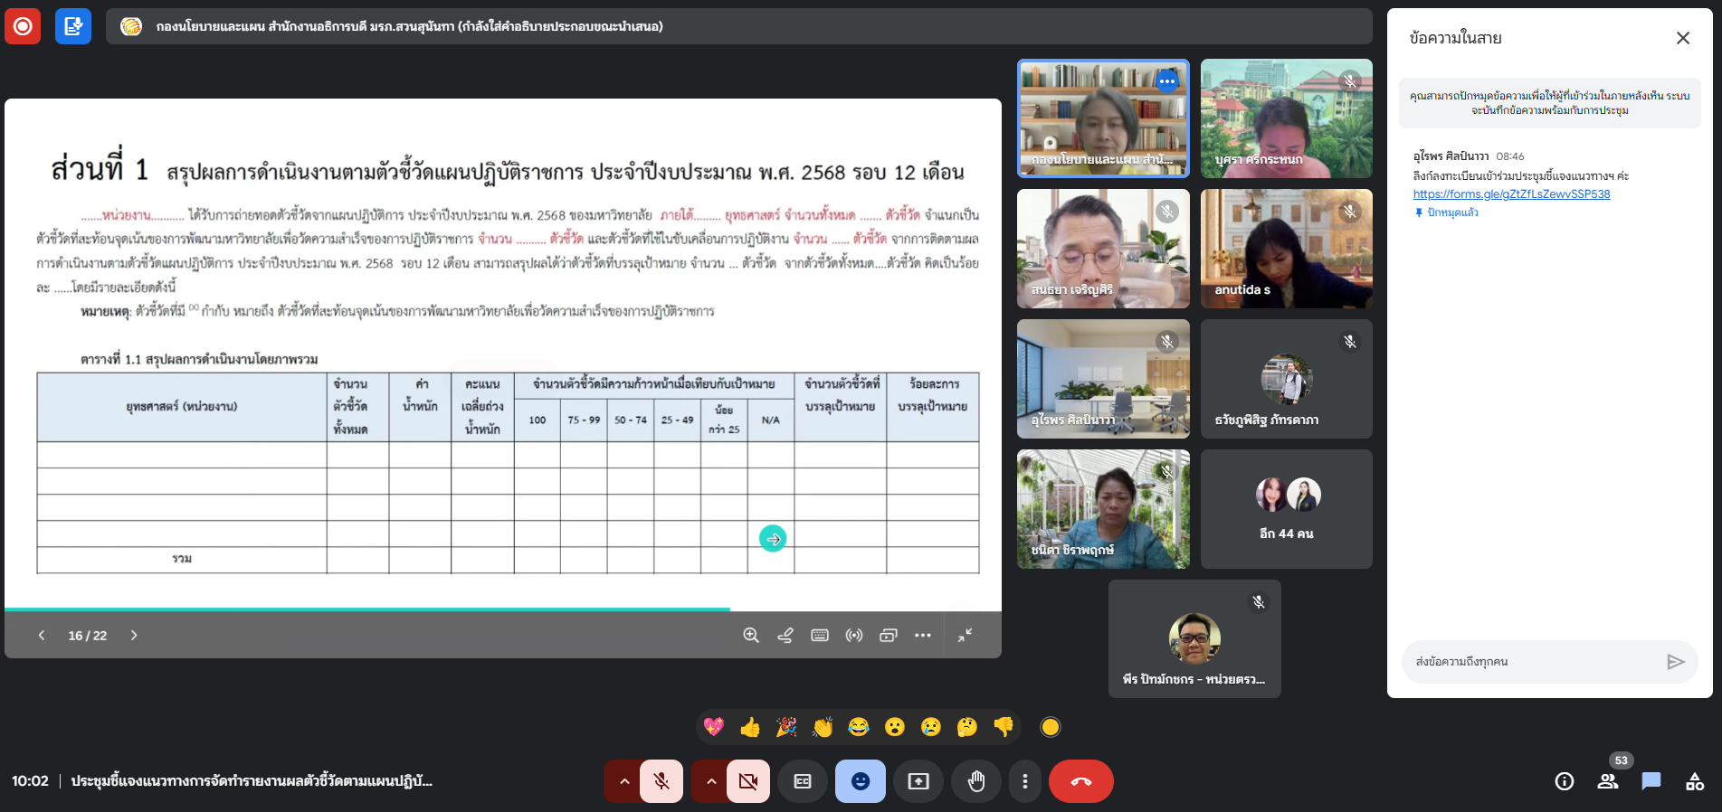This screenshot has height=812, width=1722.
Task: Zoom in on the presentation slide
Action: (x=750, y=636)
